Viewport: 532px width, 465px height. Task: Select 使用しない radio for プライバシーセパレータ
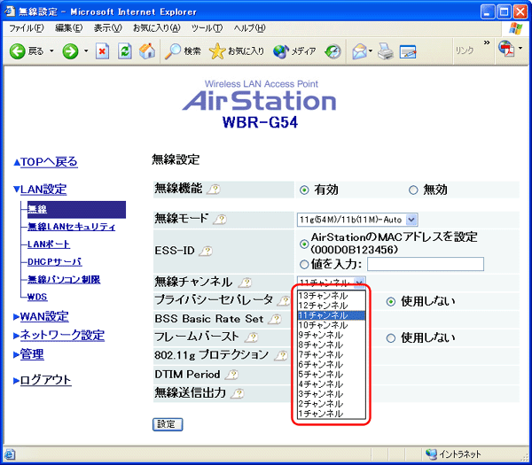(x=391, y=302)
